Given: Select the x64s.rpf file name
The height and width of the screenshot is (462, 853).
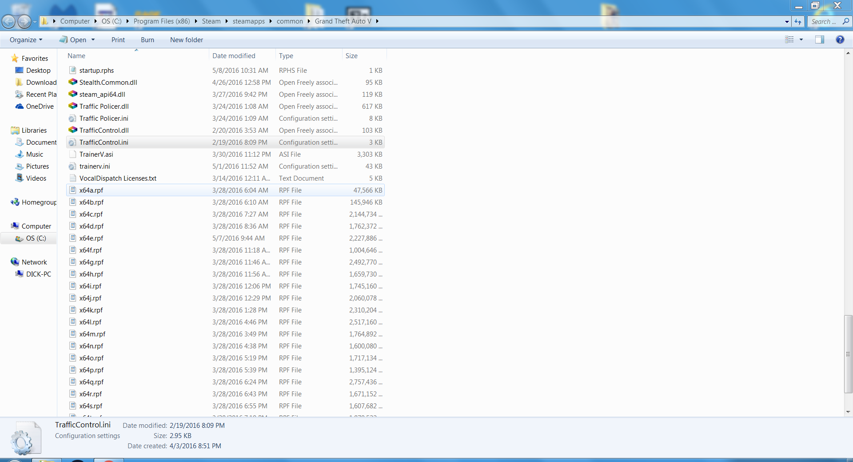Looking at the screenshot, I should click(x=91, y=406).
